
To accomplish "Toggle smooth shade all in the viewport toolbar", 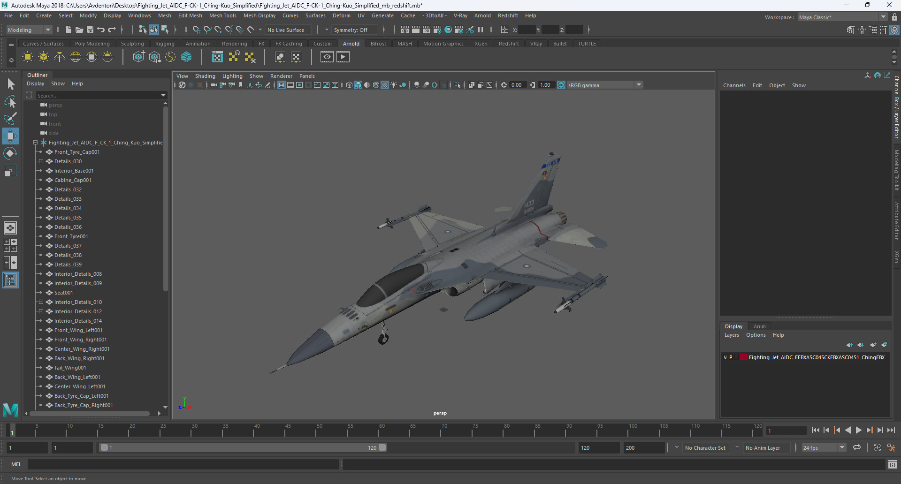I will [x=358, y=85].
